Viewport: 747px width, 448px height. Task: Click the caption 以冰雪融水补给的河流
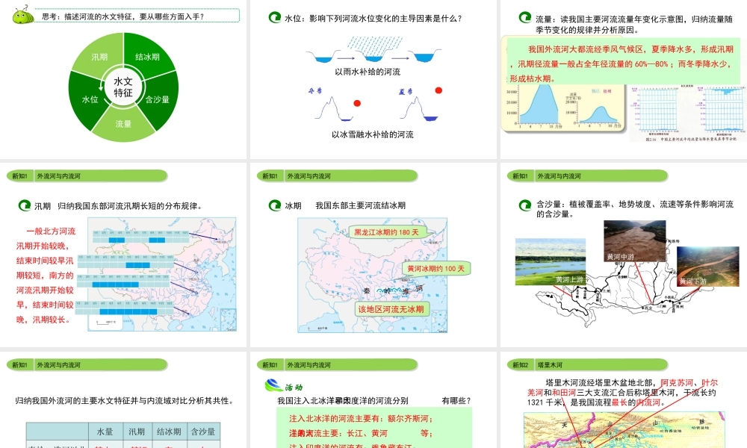(x=373, y=134)
